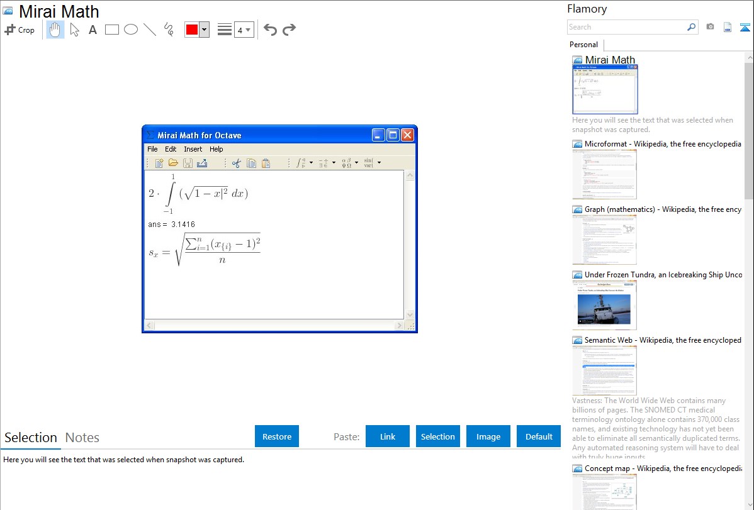Switch to the Selection tab
This screenshot has height=510, width=754.
tap(31, 438)
